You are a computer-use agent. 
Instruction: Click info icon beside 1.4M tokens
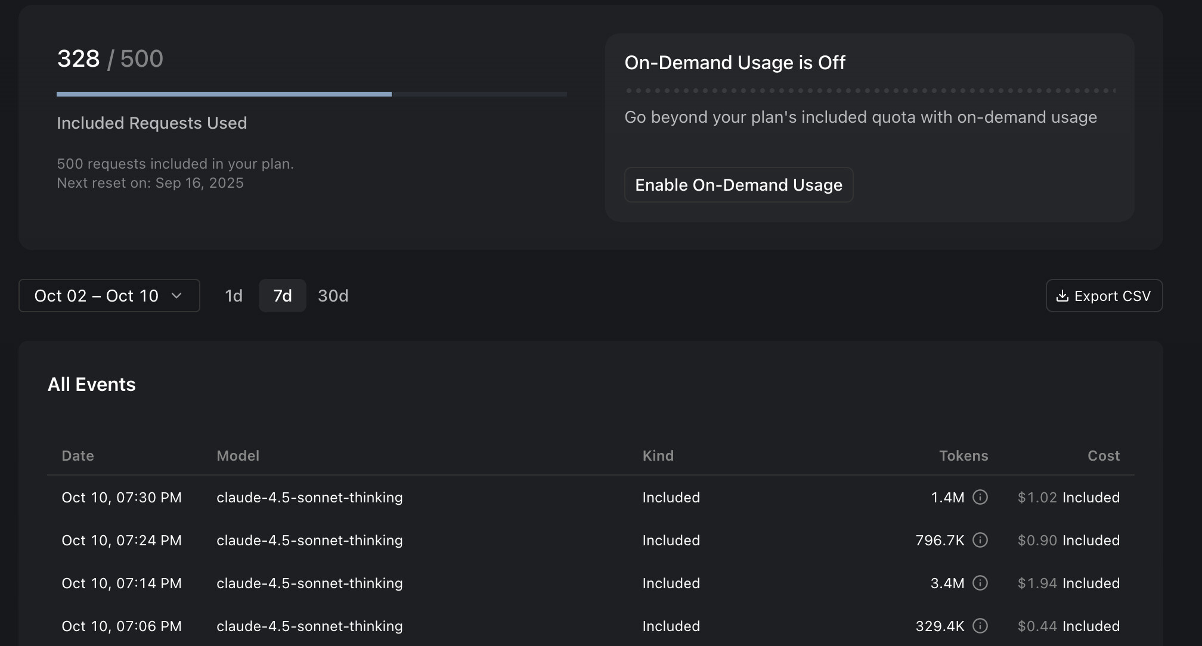(980, 497)
